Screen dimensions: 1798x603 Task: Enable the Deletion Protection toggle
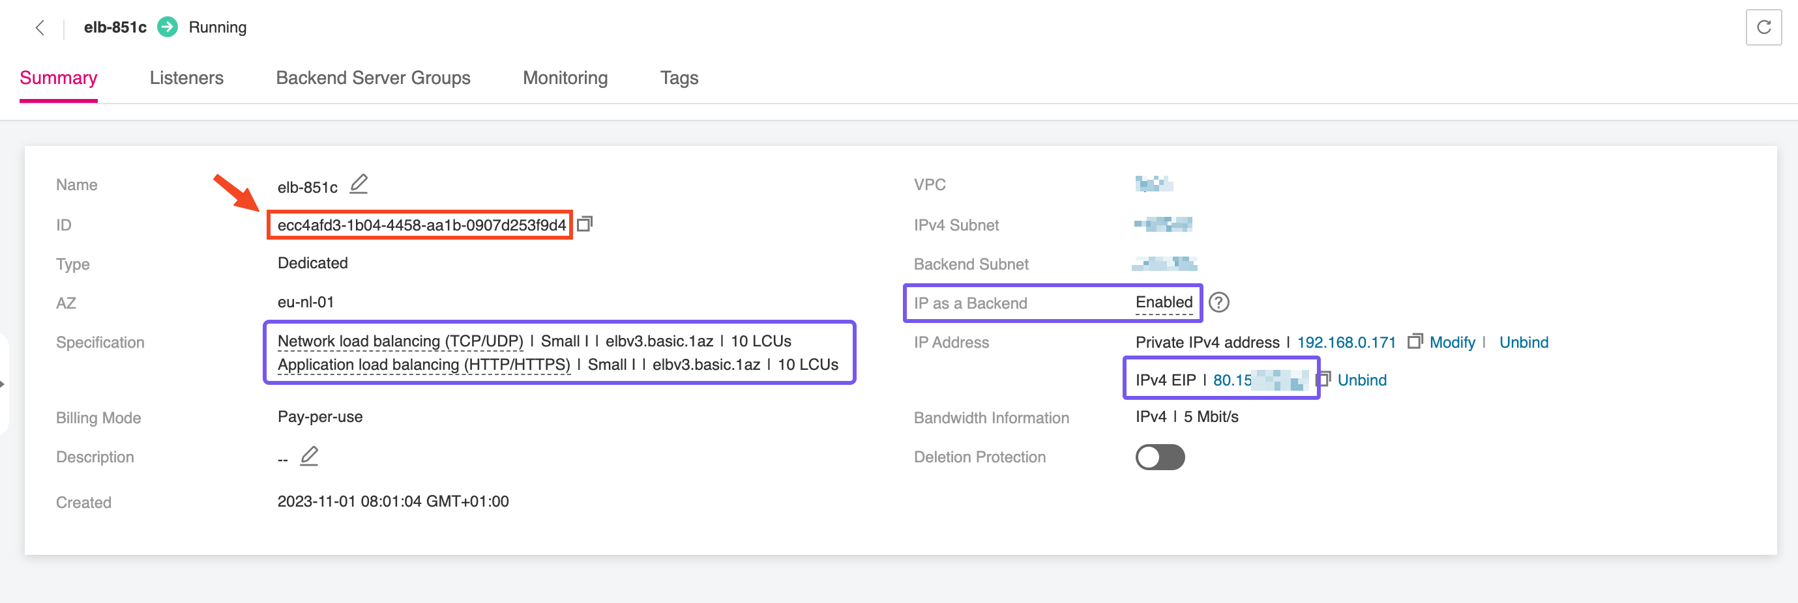click(x=1159, y=457)
